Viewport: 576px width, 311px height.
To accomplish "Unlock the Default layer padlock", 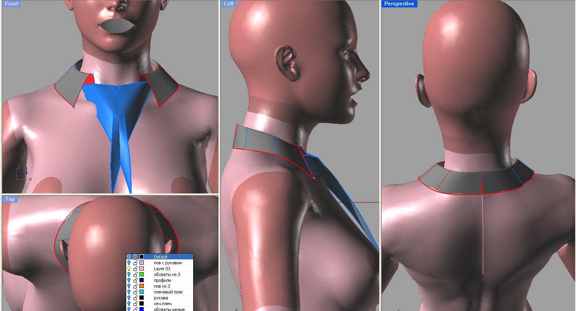I will point(135,257).
